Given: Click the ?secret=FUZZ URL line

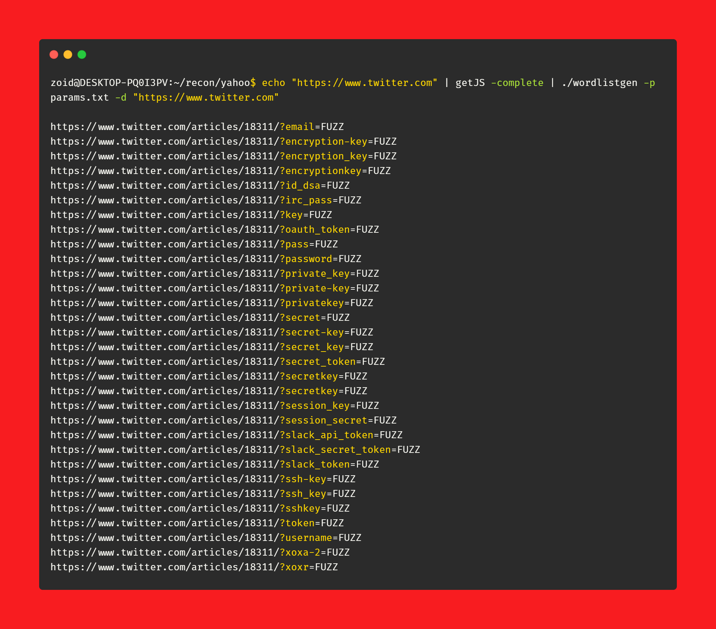Looking at the screenshot, I should [x=200, y=318].
